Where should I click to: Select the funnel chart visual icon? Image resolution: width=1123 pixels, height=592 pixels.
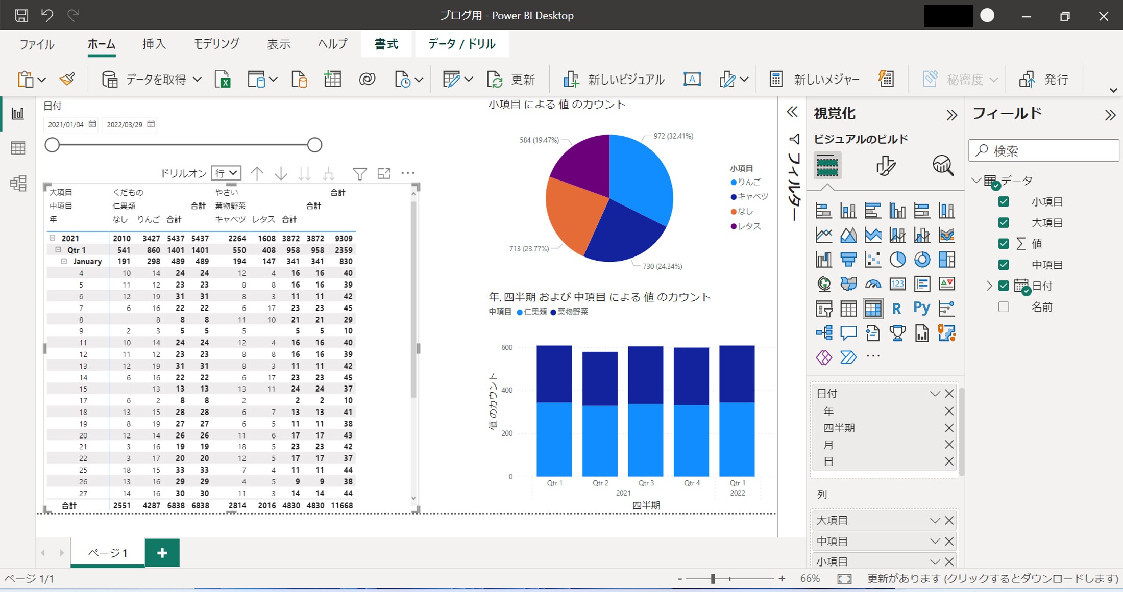[848, 260]
